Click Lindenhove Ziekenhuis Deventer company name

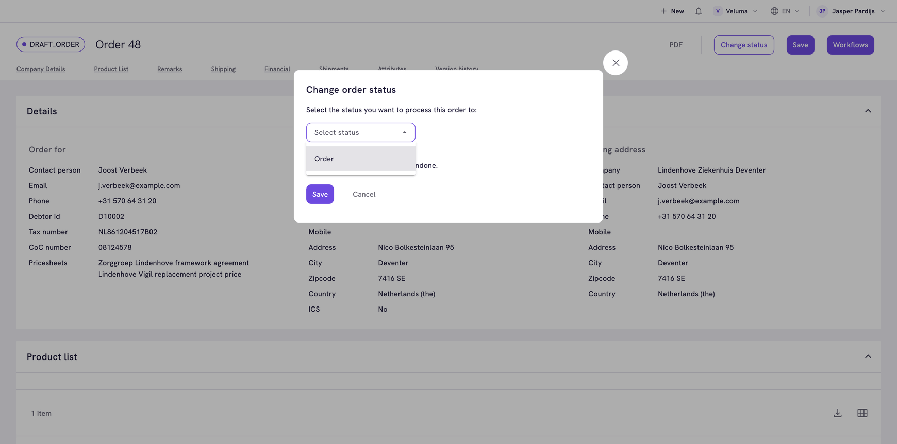(x=711, y=170)
